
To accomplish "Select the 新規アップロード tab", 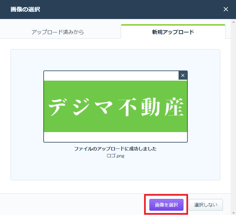I will point(173,32).
